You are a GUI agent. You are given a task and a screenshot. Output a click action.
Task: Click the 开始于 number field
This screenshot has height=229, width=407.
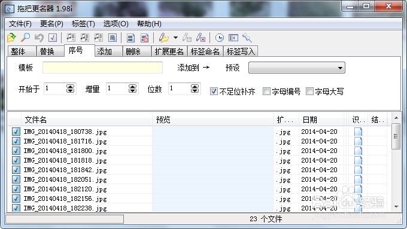(55, 88)
